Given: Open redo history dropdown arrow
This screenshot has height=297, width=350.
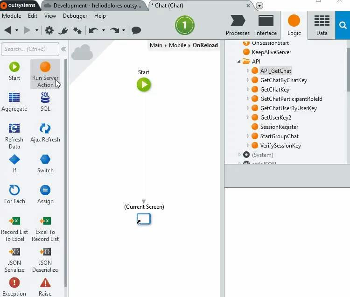Looking at the screenshot, I should pos(124,30).
